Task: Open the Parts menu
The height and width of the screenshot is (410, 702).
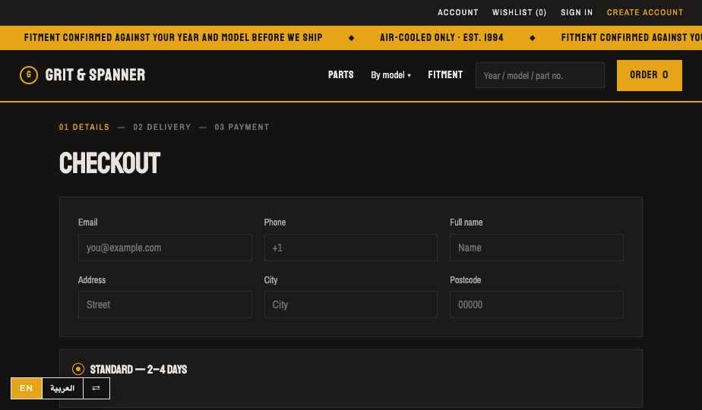Action: (x=340, y=74)
